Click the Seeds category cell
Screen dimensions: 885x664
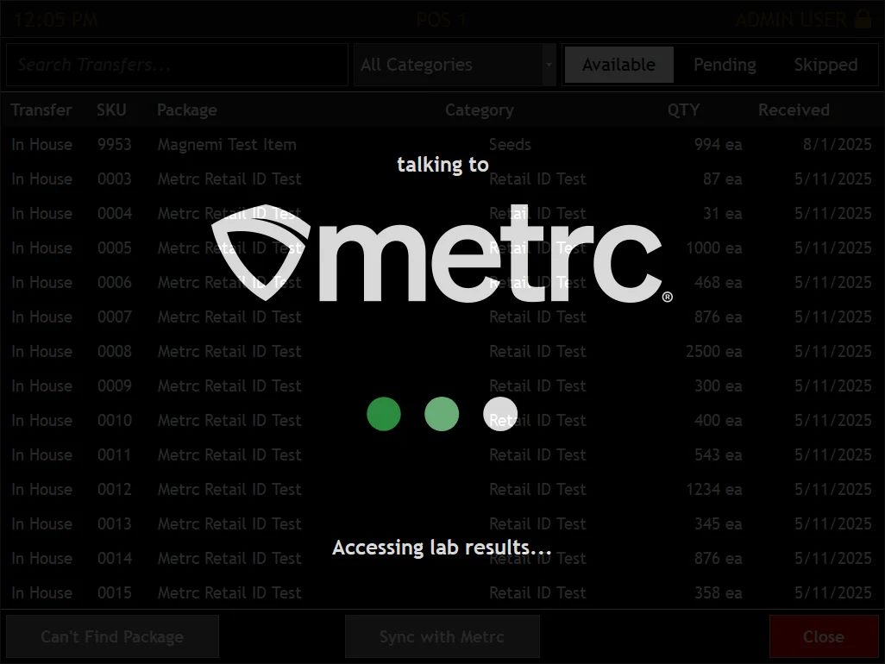[511, 144]
